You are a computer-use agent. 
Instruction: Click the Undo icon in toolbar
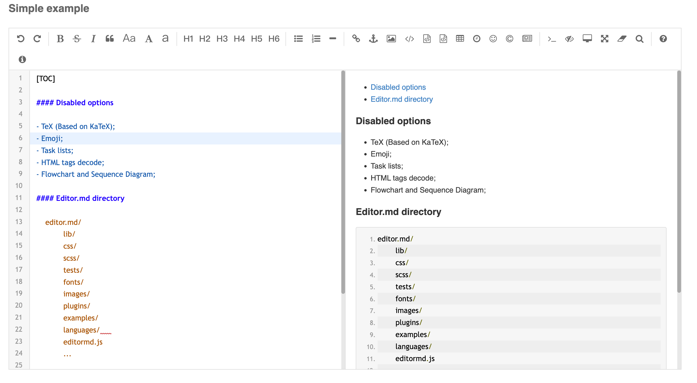pos(21,39)
